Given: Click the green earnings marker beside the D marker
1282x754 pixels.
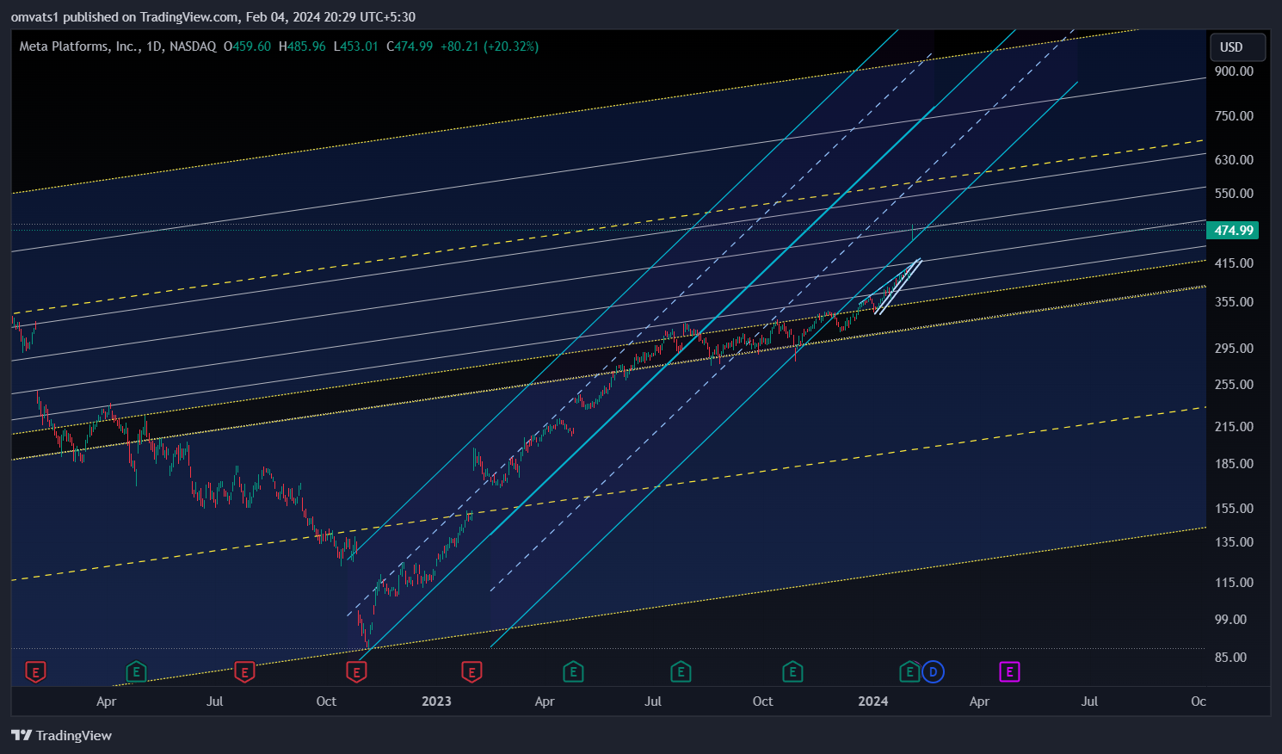Looking at the screenshot, I should coord(909,671).
